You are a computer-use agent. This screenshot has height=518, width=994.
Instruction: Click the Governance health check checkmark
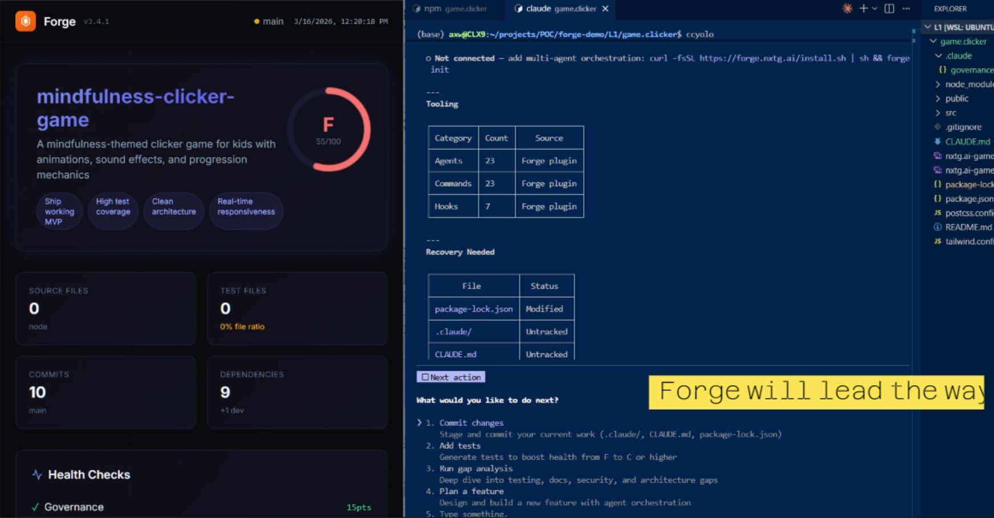(35, 507)
